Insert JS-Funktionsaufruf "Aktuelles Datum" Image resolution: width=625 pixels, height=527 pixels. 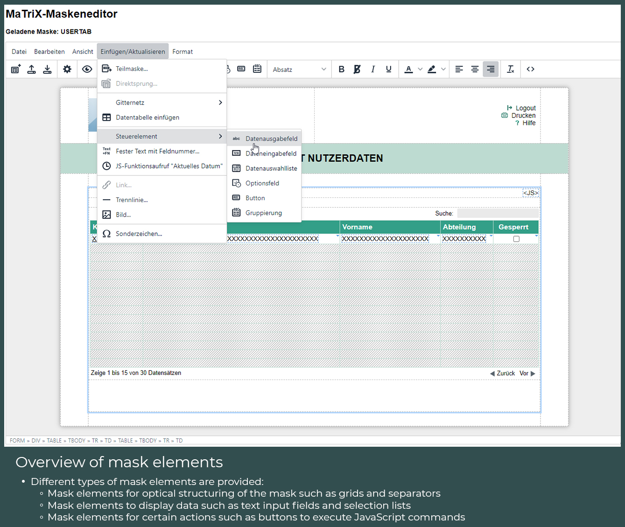(162, 166)
